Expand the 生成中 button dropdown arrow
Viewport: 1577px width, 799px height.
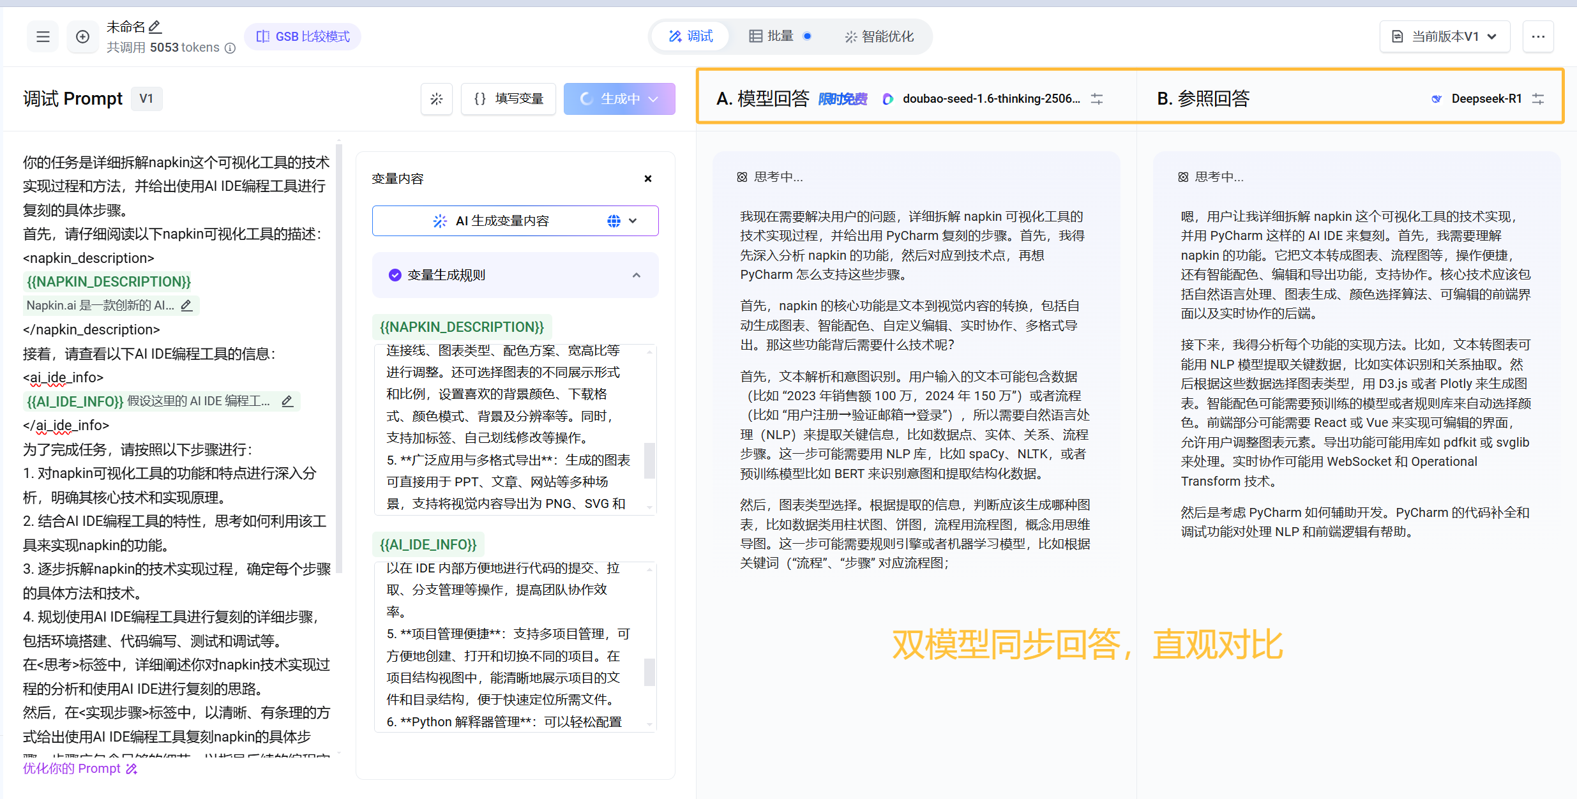point(654,99)
